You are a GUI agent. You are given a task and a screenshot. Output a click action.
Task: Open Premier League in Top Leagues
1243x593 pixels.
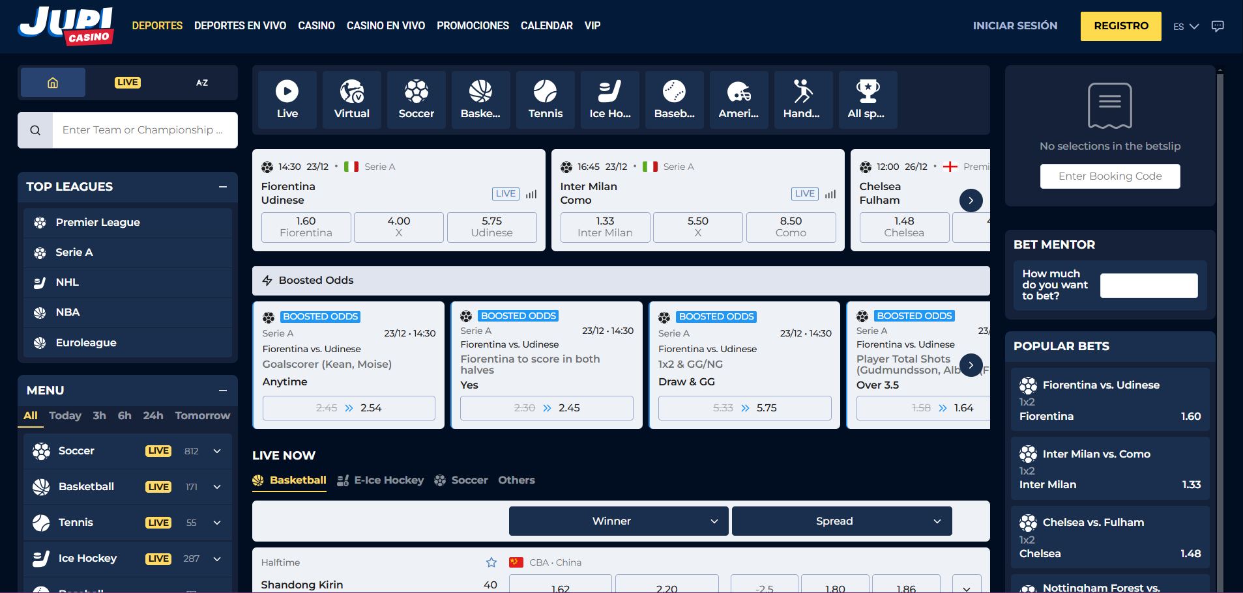tap(128, 223)
